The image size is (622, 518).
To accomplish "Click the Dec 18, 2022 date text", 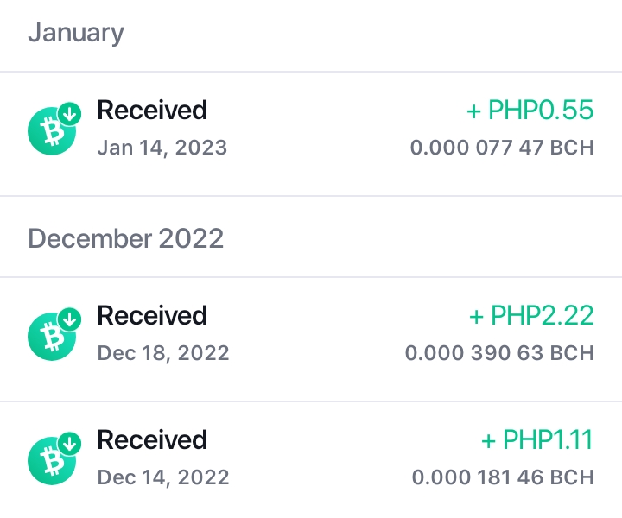I will [x=163, y=353].
